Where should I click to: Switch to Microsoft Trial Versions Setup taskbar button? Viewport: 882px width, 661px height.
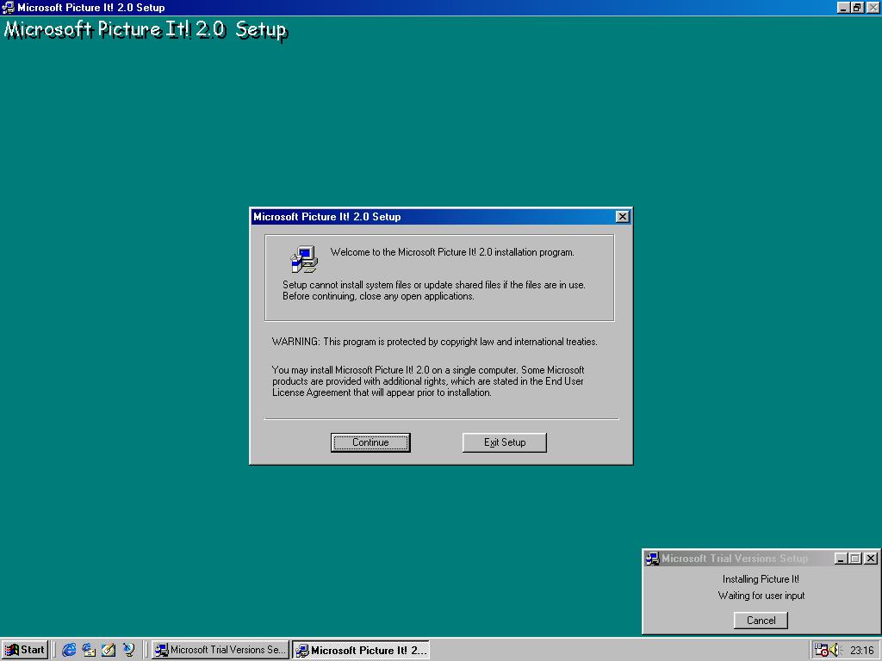tap(220, 650)
